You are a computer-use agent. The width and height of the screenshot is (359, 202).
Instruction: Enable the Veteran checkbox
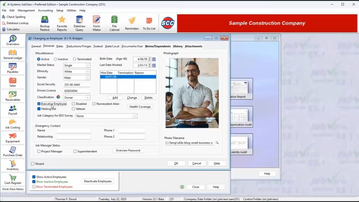tap(73, 109)
